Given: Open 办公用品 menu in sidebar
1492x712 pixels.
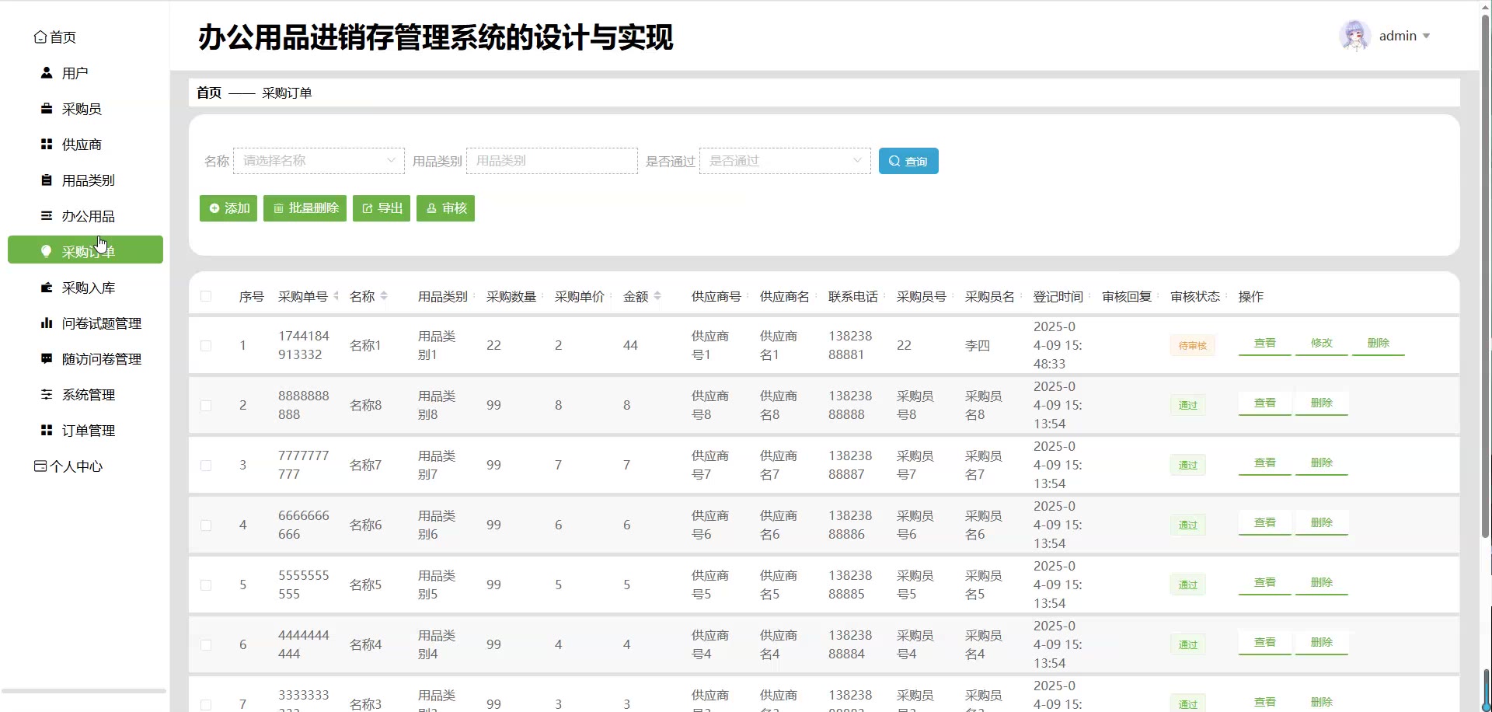Looking at the screenshot, I should (x=88, y=216).
